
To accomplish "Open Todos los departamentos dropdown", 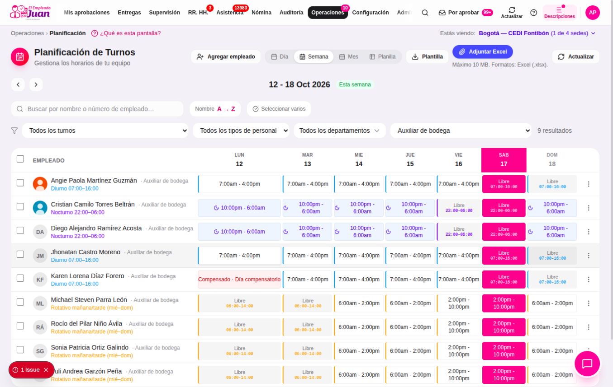I will click(x=340, y=131).
